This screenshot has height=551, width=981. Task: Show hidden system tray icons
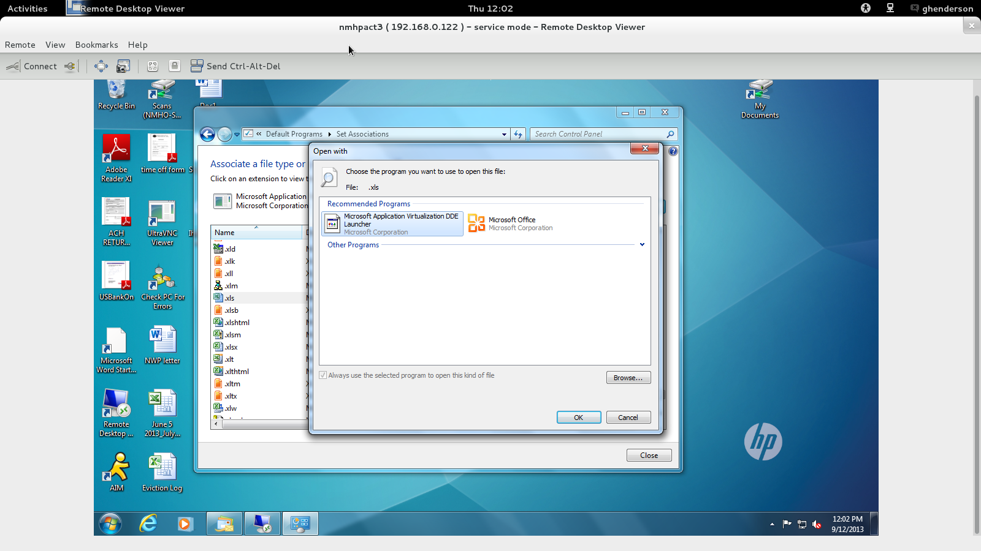pyautogui.click(x=772, y=524)
